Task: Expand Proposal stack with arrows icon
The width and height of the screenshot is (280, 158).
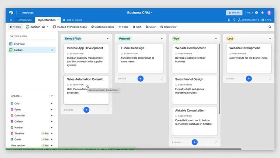Action: (x=161, y=79)
